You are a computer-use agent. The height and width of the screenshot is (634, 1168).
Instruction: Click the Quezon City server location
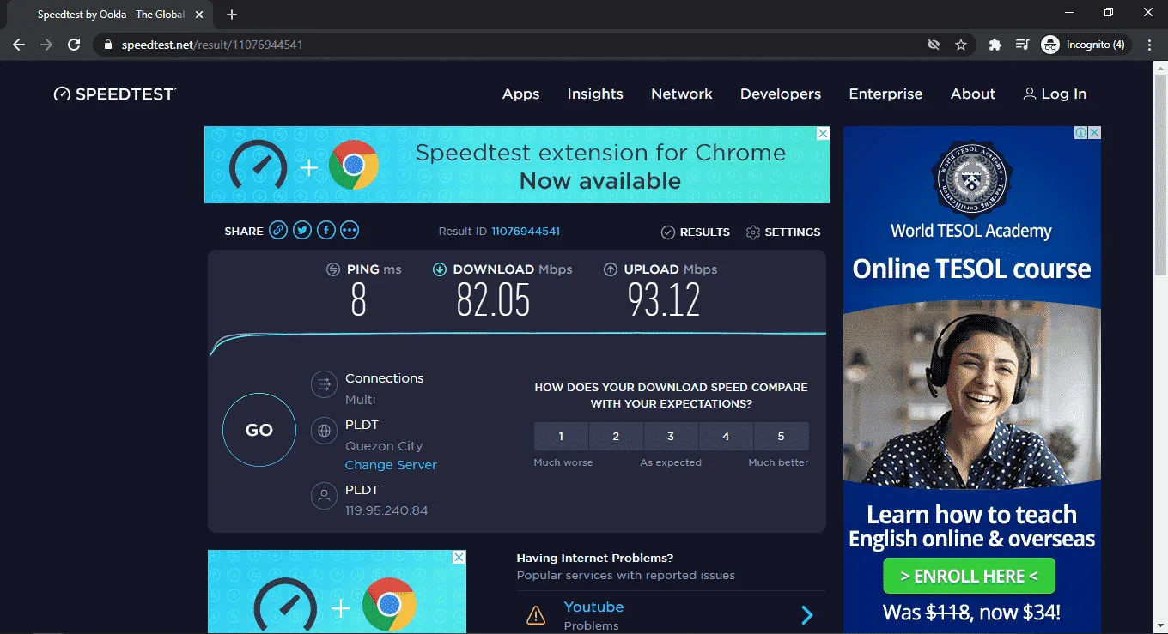coord(384,446)
